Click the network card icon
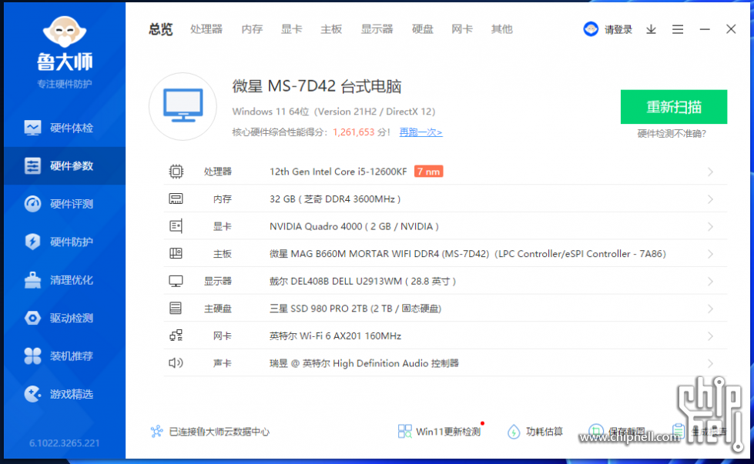The height and width of the screenshot is (464, 754). [x=176, y=335]
